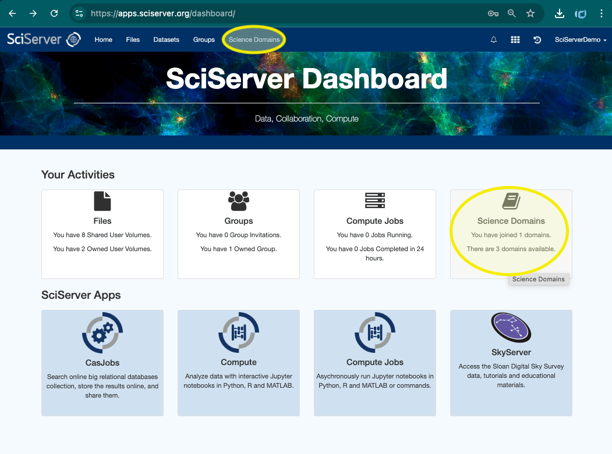The image size is (612, 454).
Task: Click the Compute Jobs server icon in Activities
Action: [374, 201]
